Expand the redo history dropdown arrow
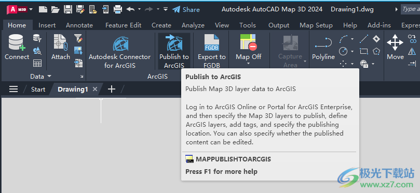The width and height of the screenshot is (420, 193). 158,9
